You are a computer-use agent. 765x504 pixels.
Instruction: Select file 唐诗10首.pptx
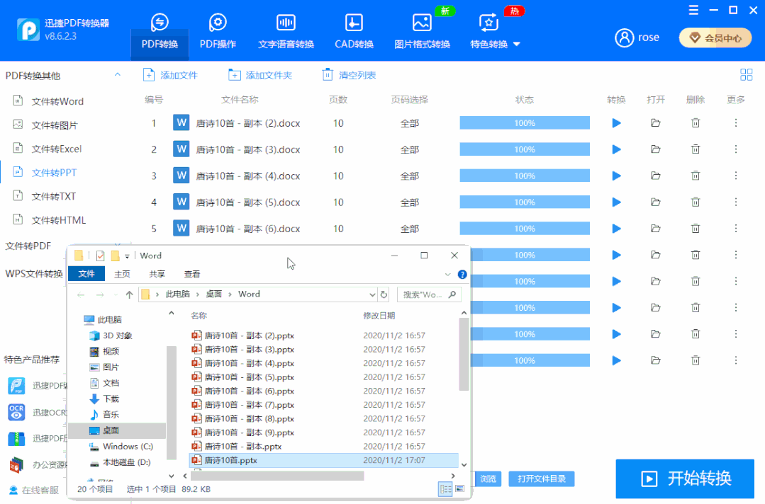[323, 460]
